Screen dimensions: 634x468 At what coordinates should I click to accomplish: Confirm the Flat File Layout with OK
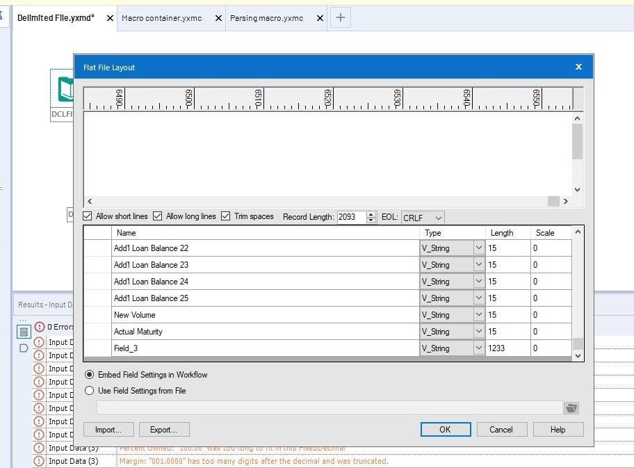click(x=445, y=429)
